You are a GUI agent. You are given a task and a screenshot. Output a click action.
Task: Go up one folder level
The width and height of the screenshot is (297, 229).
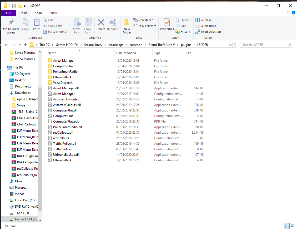tap(26, 45)
